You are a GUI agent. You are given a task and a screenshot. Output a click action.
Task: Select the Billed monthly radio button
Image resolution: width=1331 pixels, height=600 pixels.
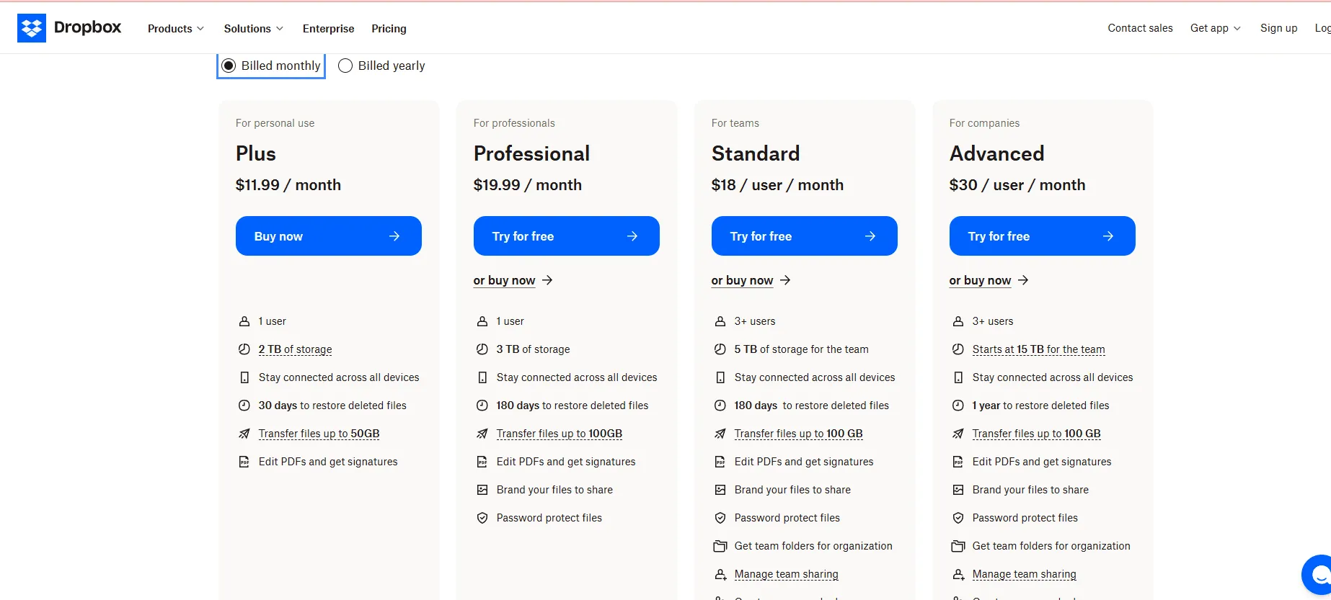click(229, 66)
